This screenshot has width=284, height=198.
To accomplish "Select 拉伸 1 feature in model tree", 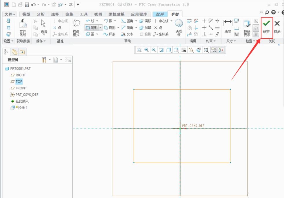I will 23,108.
